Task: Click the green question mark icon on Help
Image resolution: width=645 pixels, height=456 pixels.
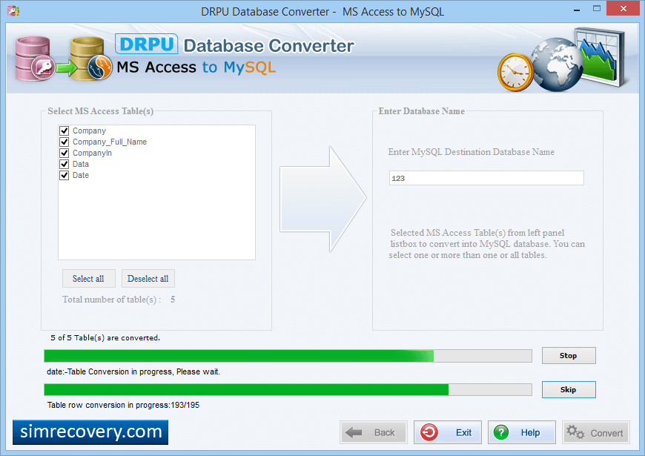Action: coord(501,432)
